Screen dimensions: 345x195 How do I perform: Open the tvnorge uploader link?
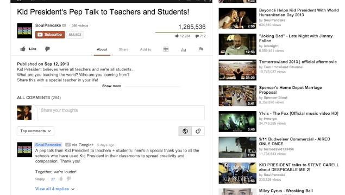tap(270, 119)
